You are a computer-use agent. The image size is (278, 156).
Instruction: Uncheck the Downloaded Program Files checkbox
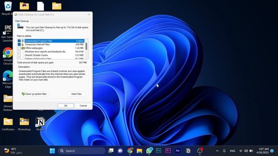point(19,41)
